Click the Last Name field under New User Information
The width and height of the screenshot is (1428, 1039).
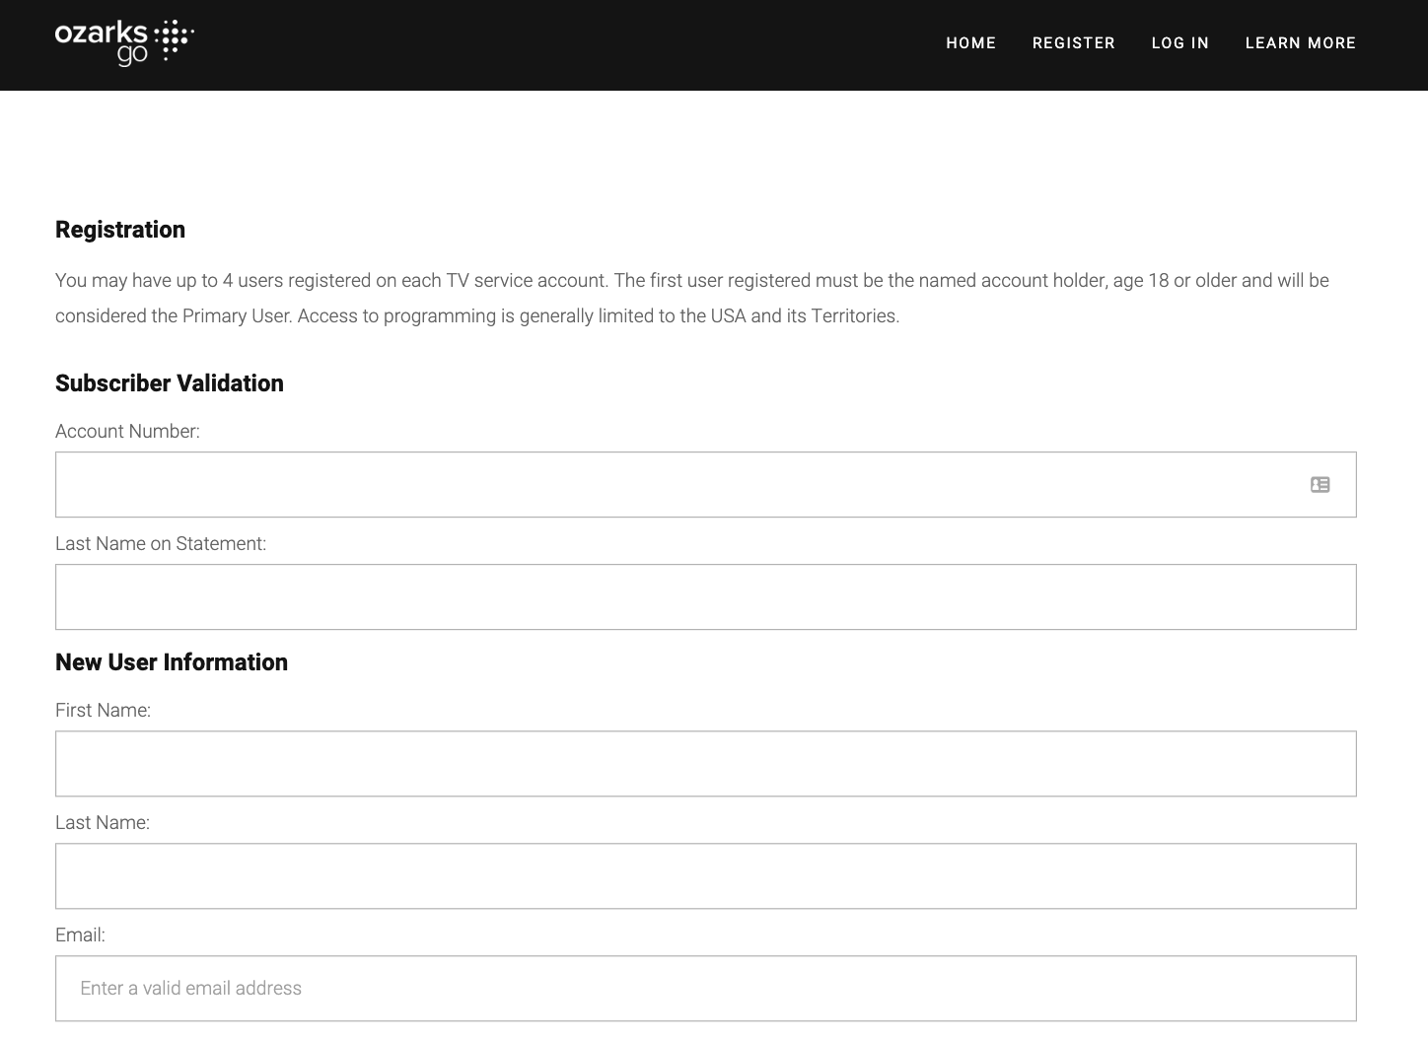point(706,875)
